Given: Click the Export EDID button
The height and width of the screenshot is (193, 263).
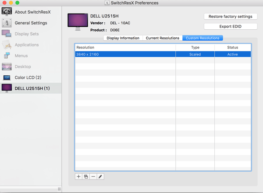Looking at the screenshot, I should (231, 26).
